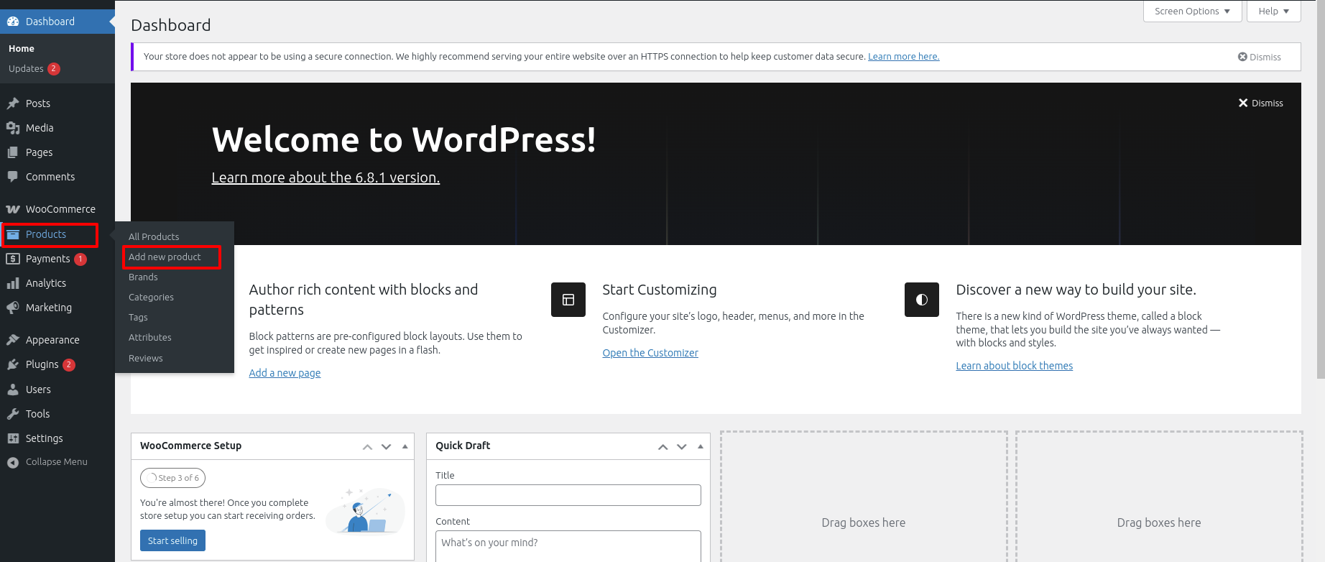Click the Dashboard gauge icon
The image size is (1325, 562).
coord(13,22)
